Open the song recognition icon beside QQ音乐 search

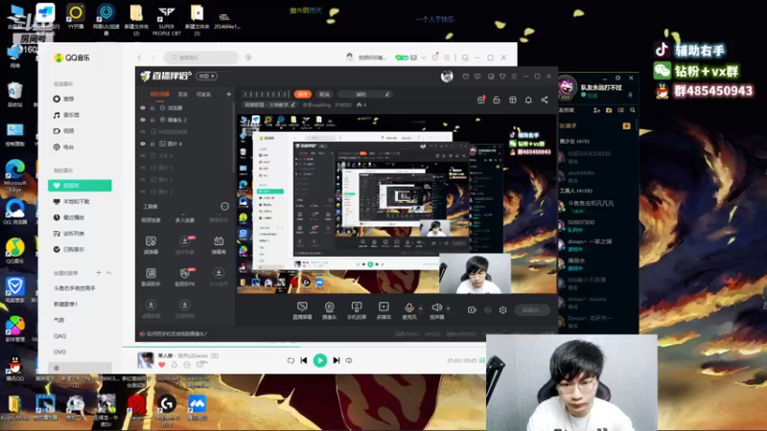tap(248, 57)
